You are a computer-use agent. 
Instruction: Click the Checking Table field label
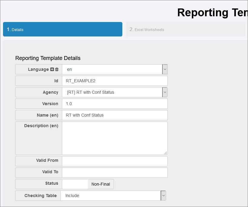pyautogui.click(x=40, y=196)
